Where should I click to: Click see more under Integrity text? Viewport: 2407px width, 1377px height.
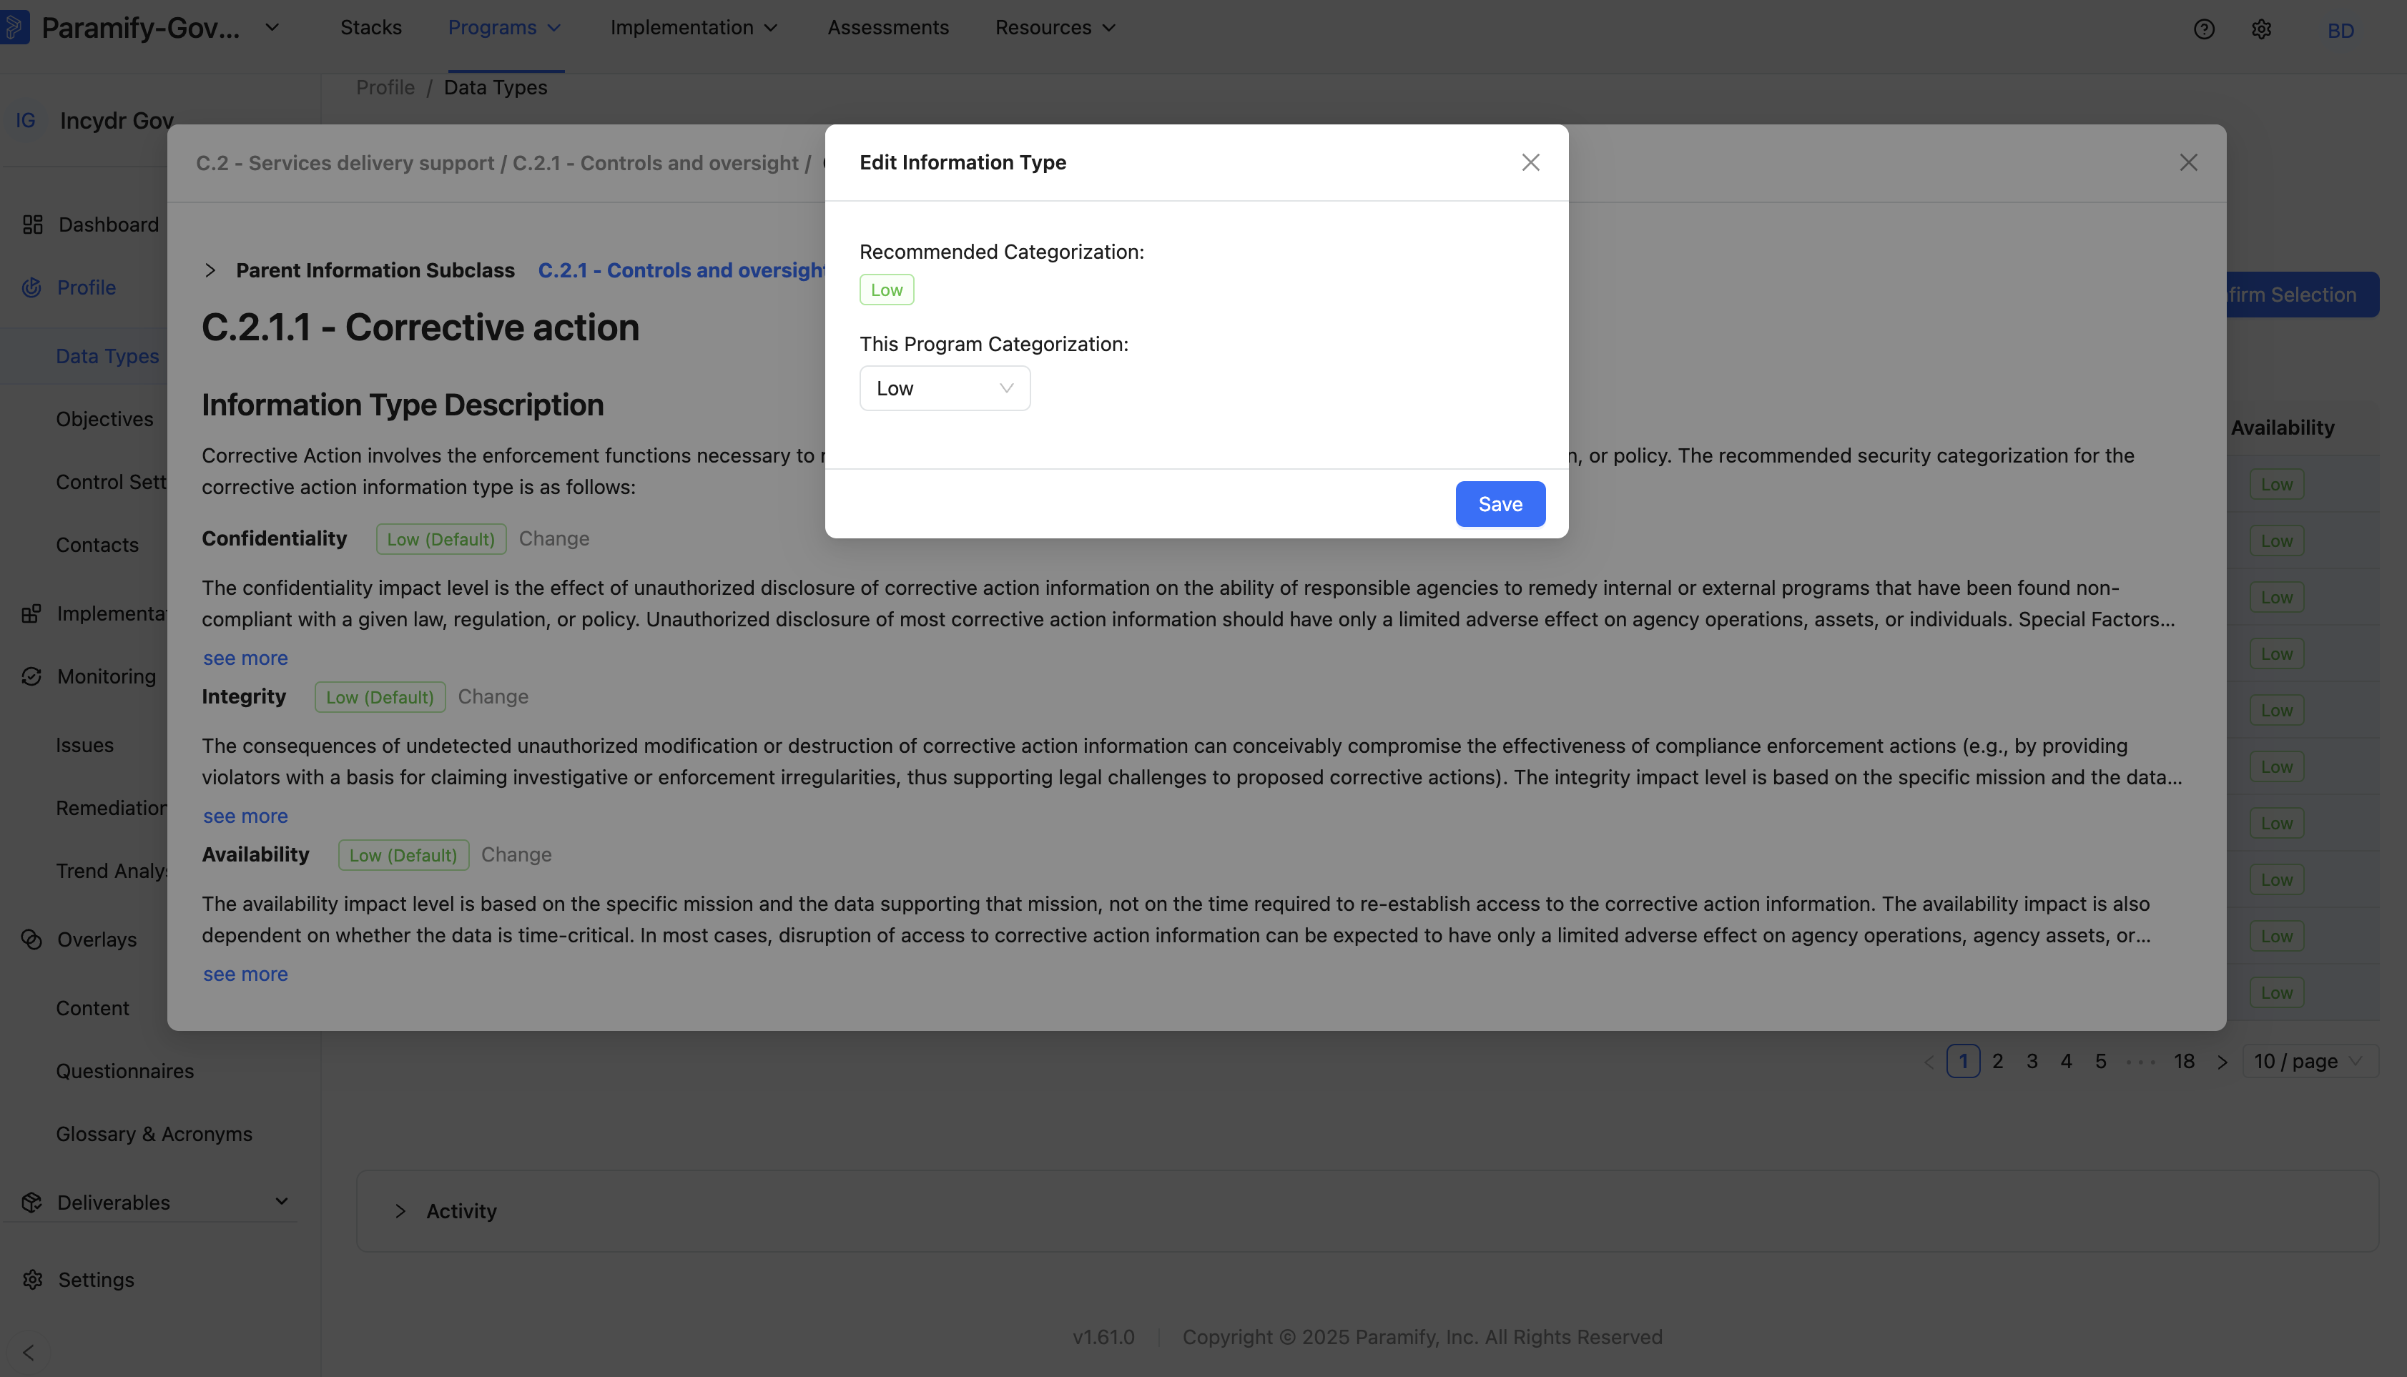[x=246, y=816]
